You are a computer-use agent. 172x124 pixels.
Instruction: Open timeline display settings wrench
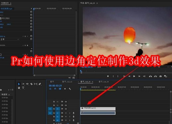point(70,89)
